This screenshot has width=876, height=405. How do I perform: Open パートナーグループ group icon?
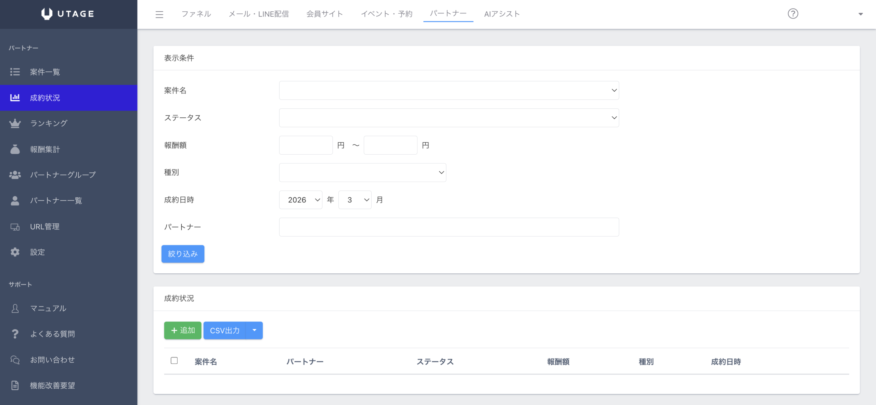15,175
